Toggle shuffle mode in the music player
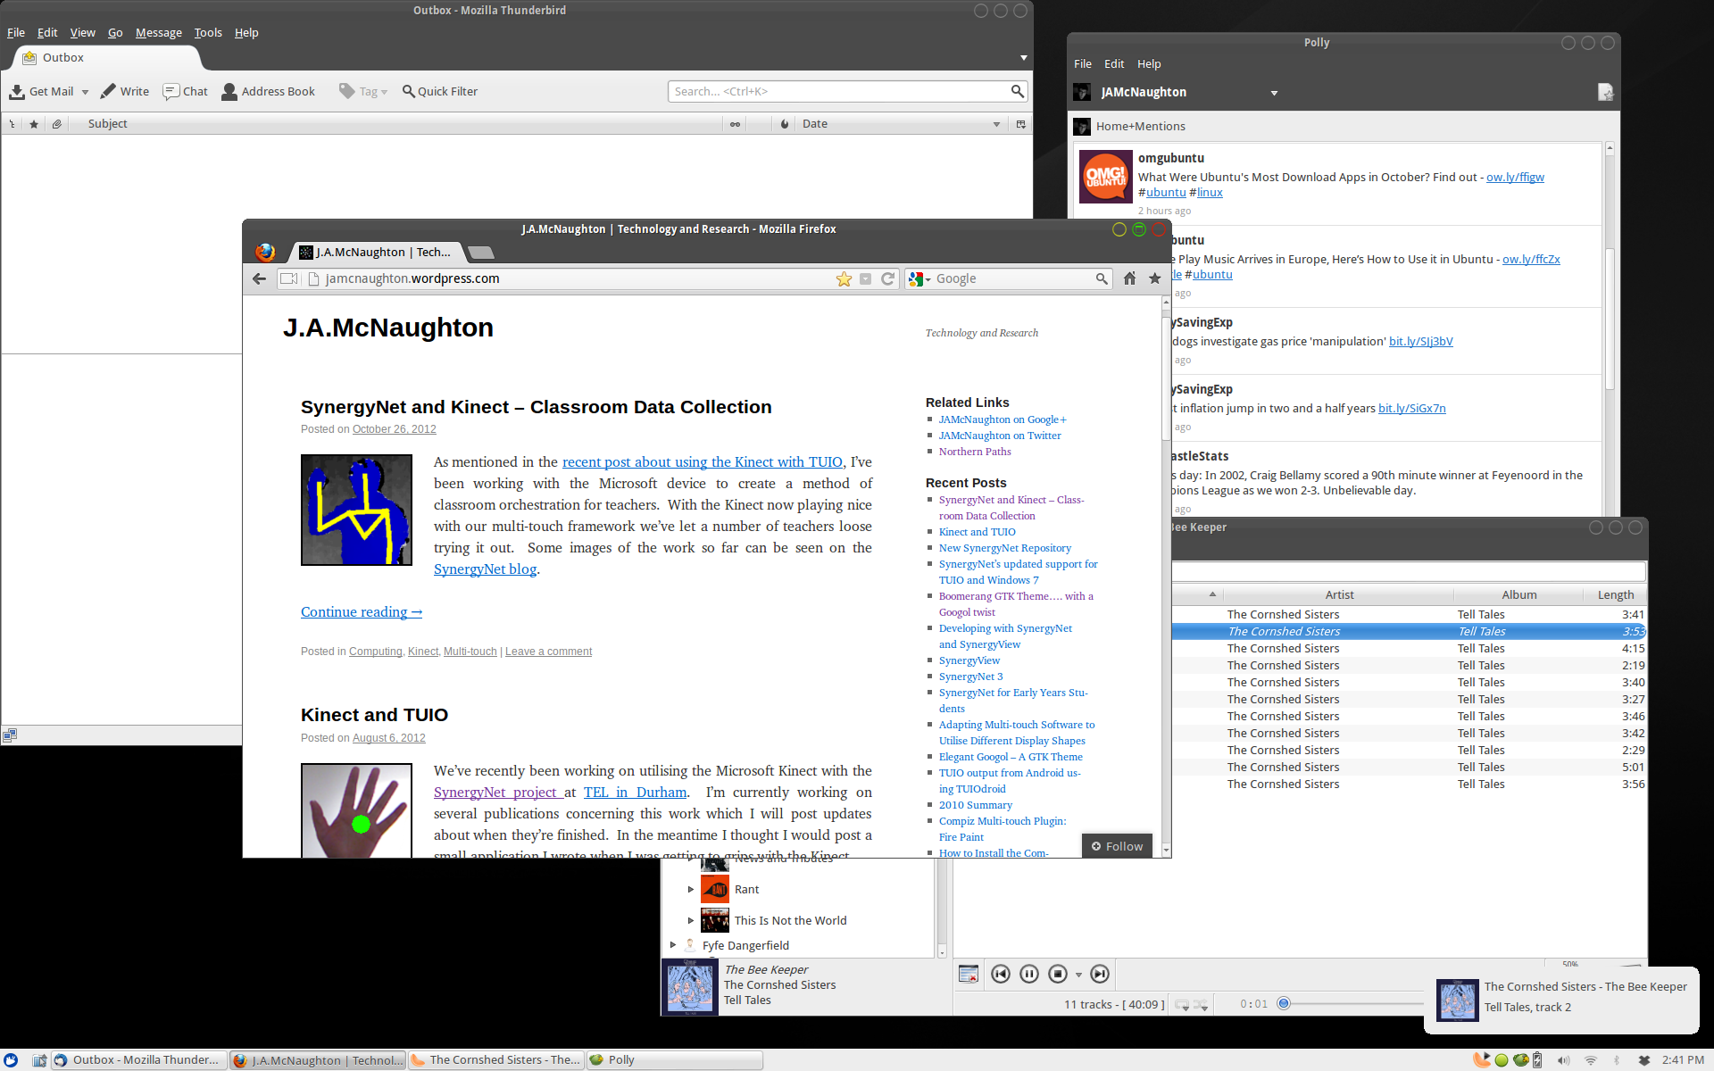The image size is (1714, 1071). (x=1201, y=1005)
